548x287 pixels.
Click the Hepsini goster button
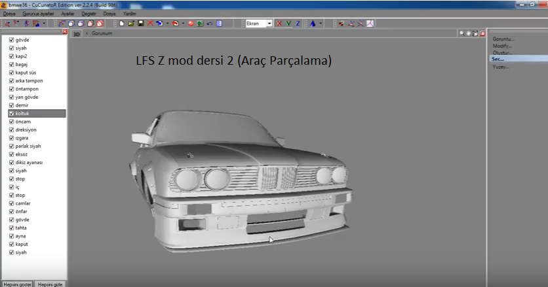point(17,284)
